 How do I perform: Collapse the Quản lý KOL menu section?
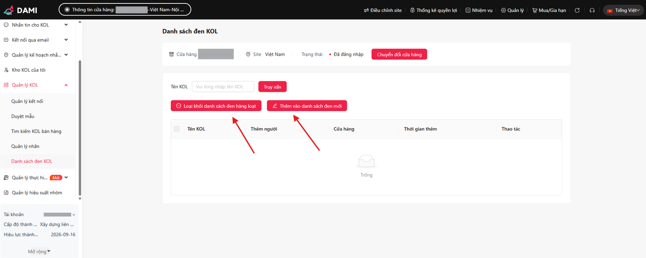(x=66, y=85)
